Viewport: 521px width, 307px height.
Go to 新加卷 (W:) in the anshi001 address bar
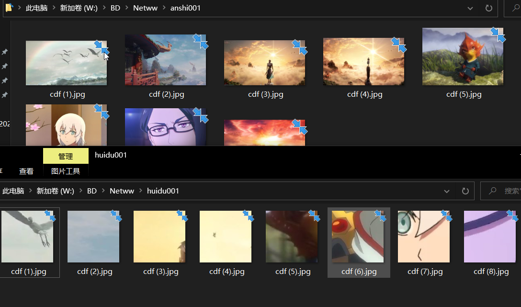click(x=79, y=8)
